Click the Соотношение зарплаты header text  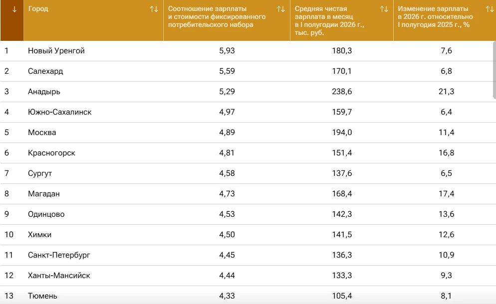[x=217, y=17]
